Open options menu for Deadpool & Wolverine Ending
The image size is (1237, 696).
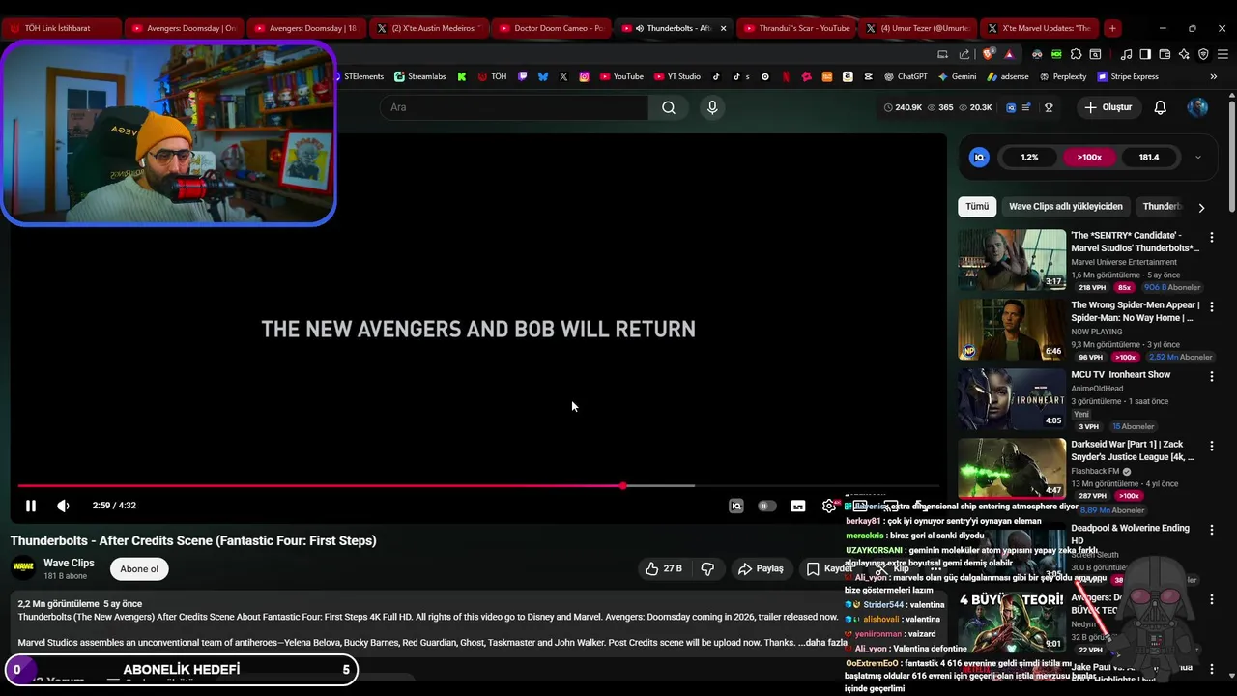(x=1212, y=530)
